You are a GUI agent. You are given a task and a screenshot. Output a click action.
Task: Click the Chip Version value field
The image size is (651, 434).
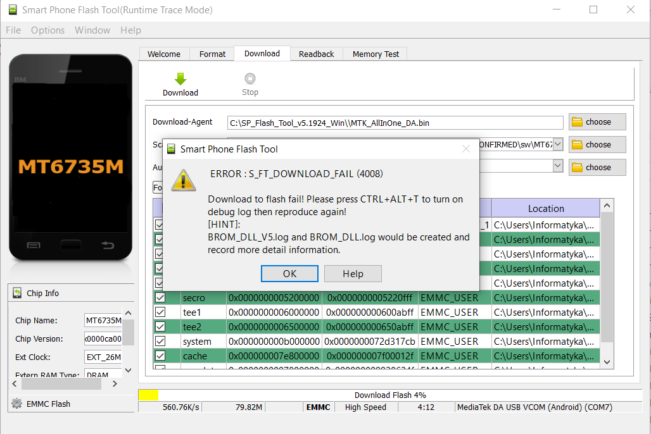point(103,338)
